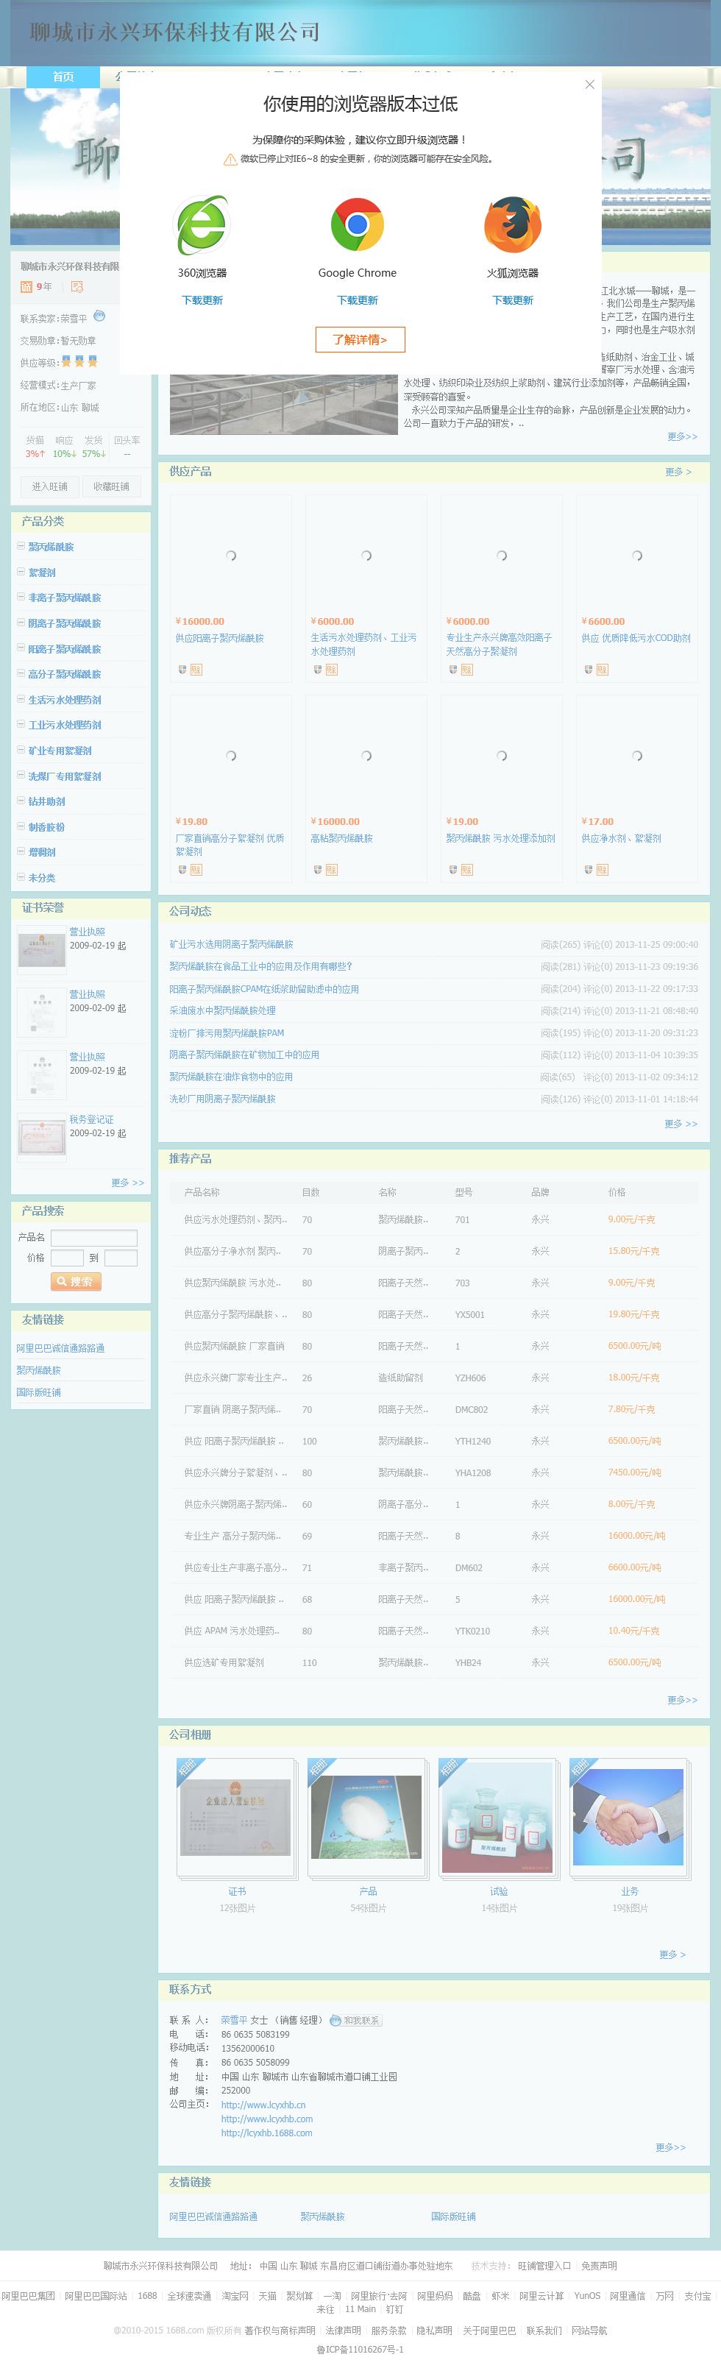Click the Wangwang chat icon beside 荣雪平
Screen dimensions: 721x2371
click(99, 316)
